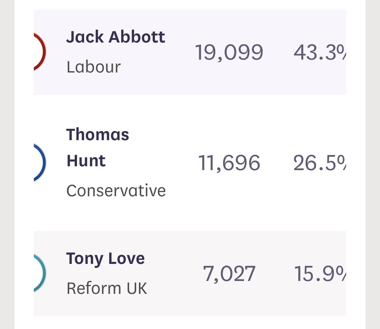Click the word Thomas in candidate name
The image size is (380, 329).
click(x=98, y=134)
